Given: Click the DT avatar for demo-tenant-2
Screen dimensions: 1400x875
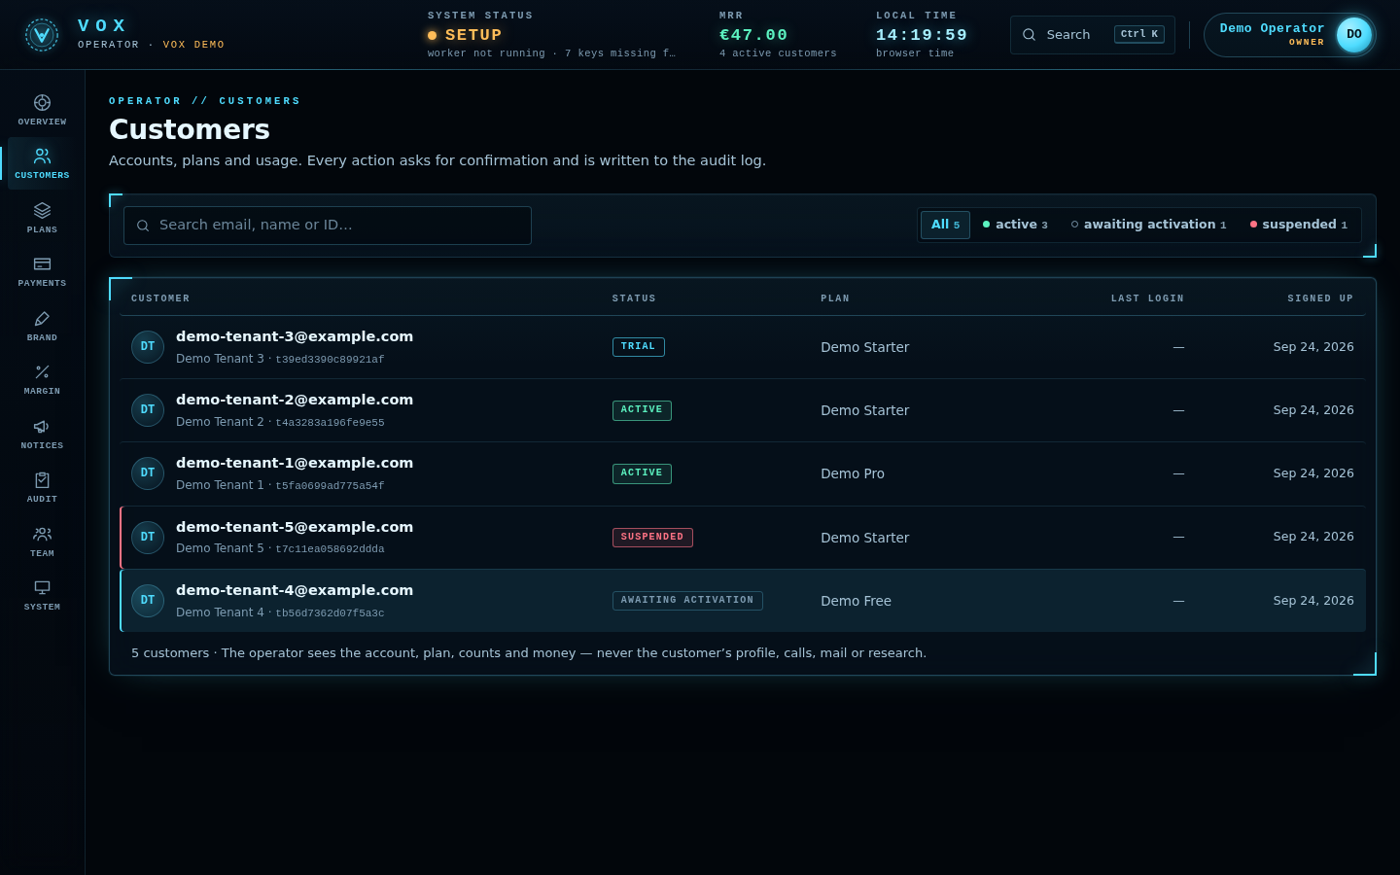Looking at the screenshot, I should pyautogui.click(x=148, y=410).
